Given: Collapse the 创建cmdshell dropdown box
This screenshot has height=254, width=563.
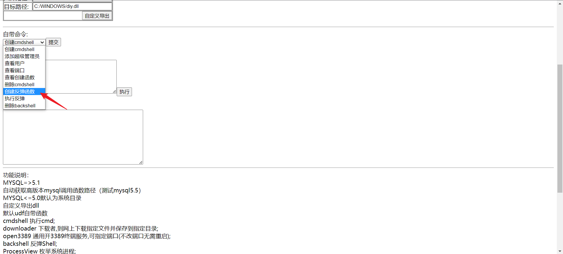Looking at the screenshot, I should (x=24, y=42).
